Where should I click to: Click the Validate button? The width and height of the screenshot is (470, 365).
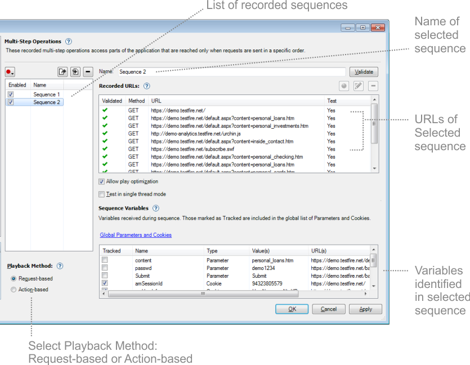[x=364, y=72]
